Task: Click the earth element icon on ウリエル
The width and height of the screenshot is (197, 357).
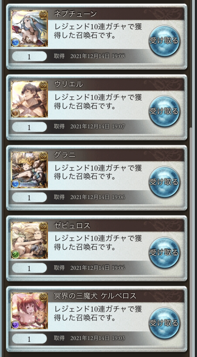Action: [x=15, y=113]
